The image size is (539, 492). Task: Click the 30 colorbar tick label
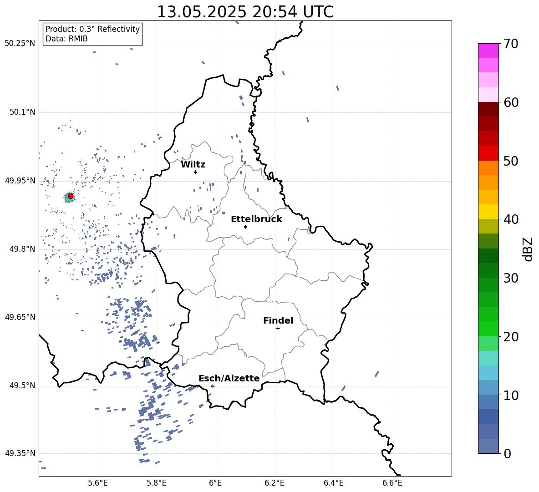511,278
